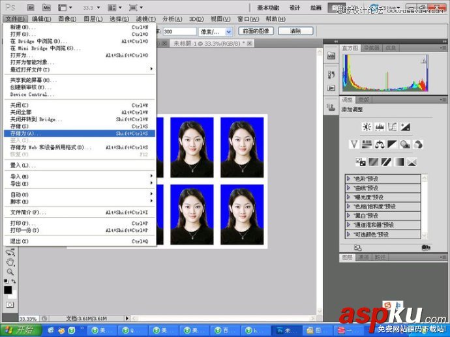
Task: Click the histogram cached data warning triangle
Action: pyautogui.click(x=424, y=61)
